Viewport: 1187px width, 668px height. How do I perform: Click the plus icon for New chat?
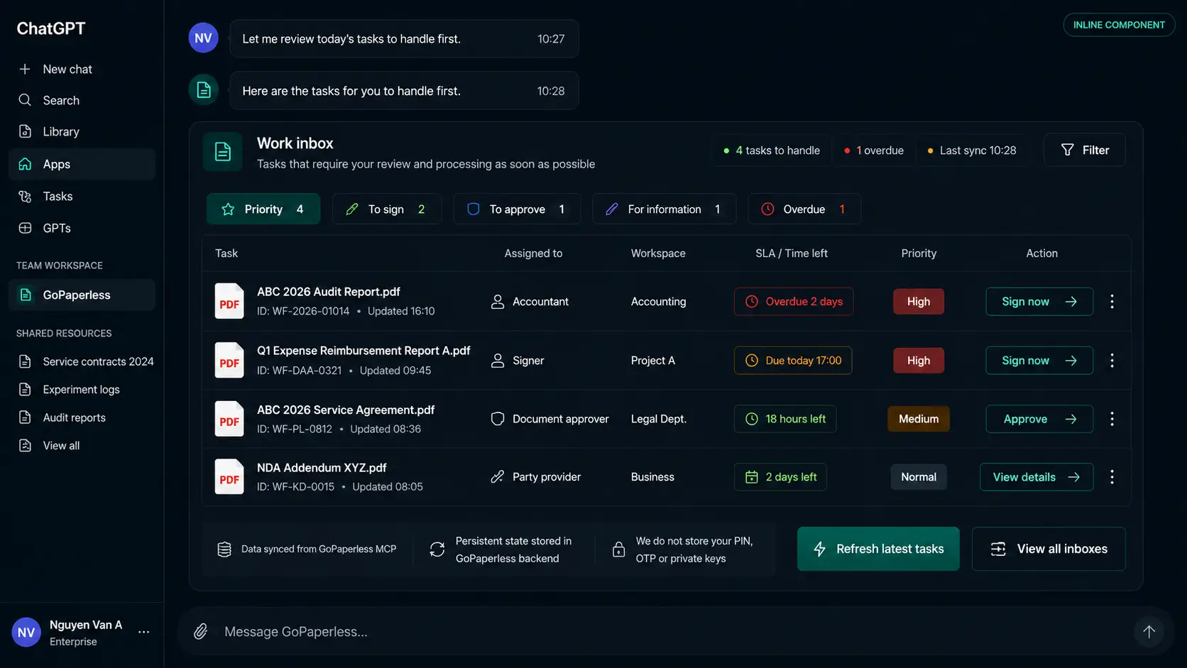pos(25,69)
